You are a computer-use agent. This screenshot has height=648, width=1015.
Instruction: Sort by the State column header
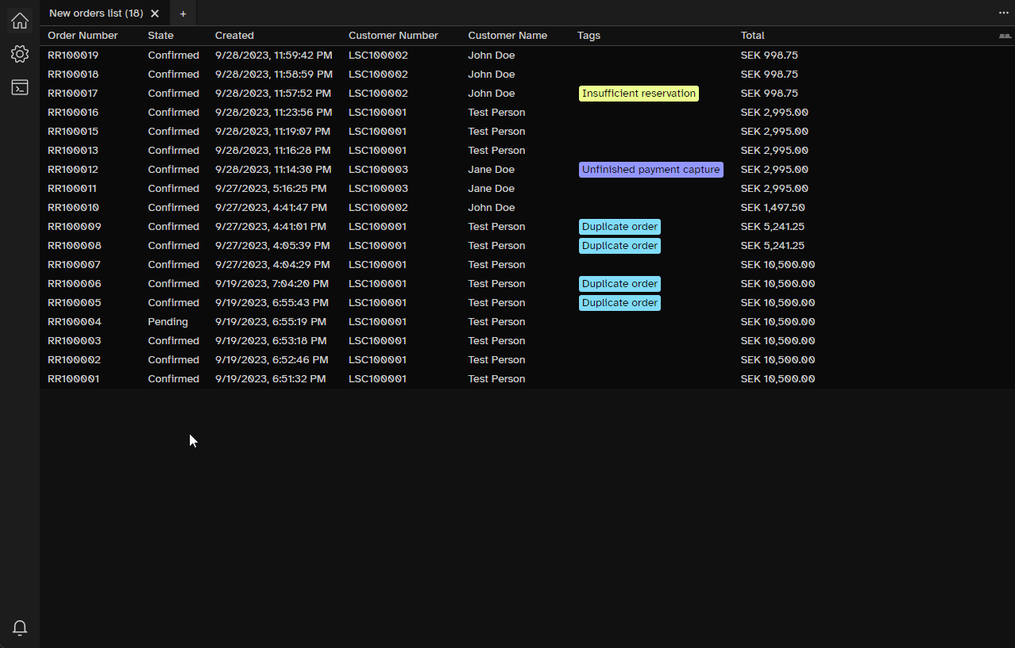160,35
